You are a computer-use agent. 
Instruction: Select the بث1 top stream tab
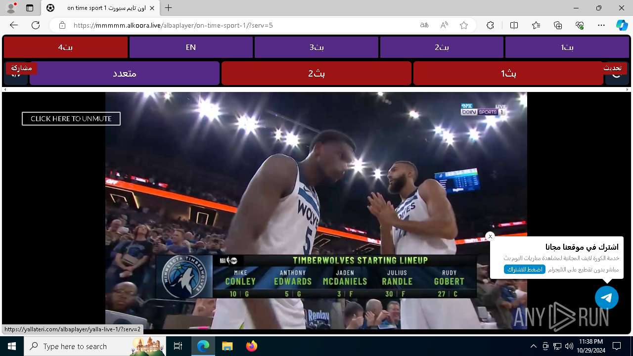[x=567, y=47]
